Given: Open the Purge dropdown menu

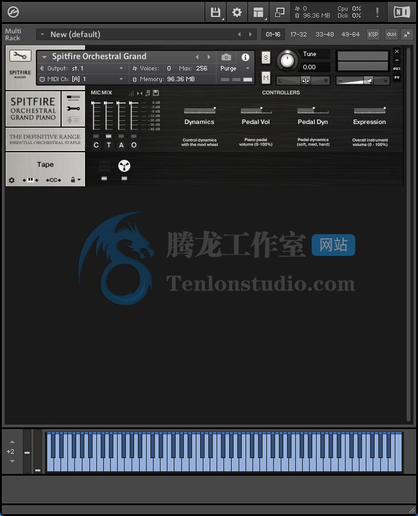Looking at the screenshot, I should click(235, 69).
